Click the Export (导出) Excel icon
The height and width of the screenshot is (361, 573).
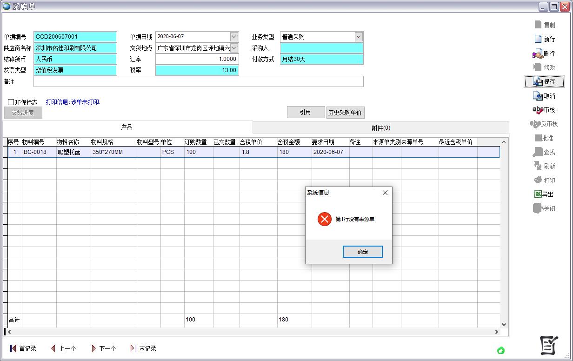point(538,194)
